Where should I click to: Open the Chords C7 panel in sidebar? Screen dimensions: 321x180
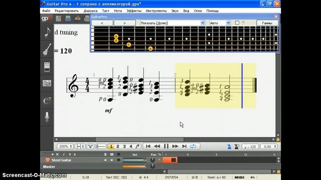coord(47,101)
